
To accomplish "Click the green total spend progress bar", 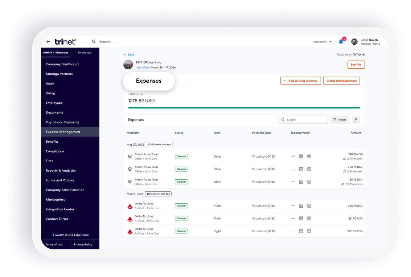I will [x=244, y=107].
